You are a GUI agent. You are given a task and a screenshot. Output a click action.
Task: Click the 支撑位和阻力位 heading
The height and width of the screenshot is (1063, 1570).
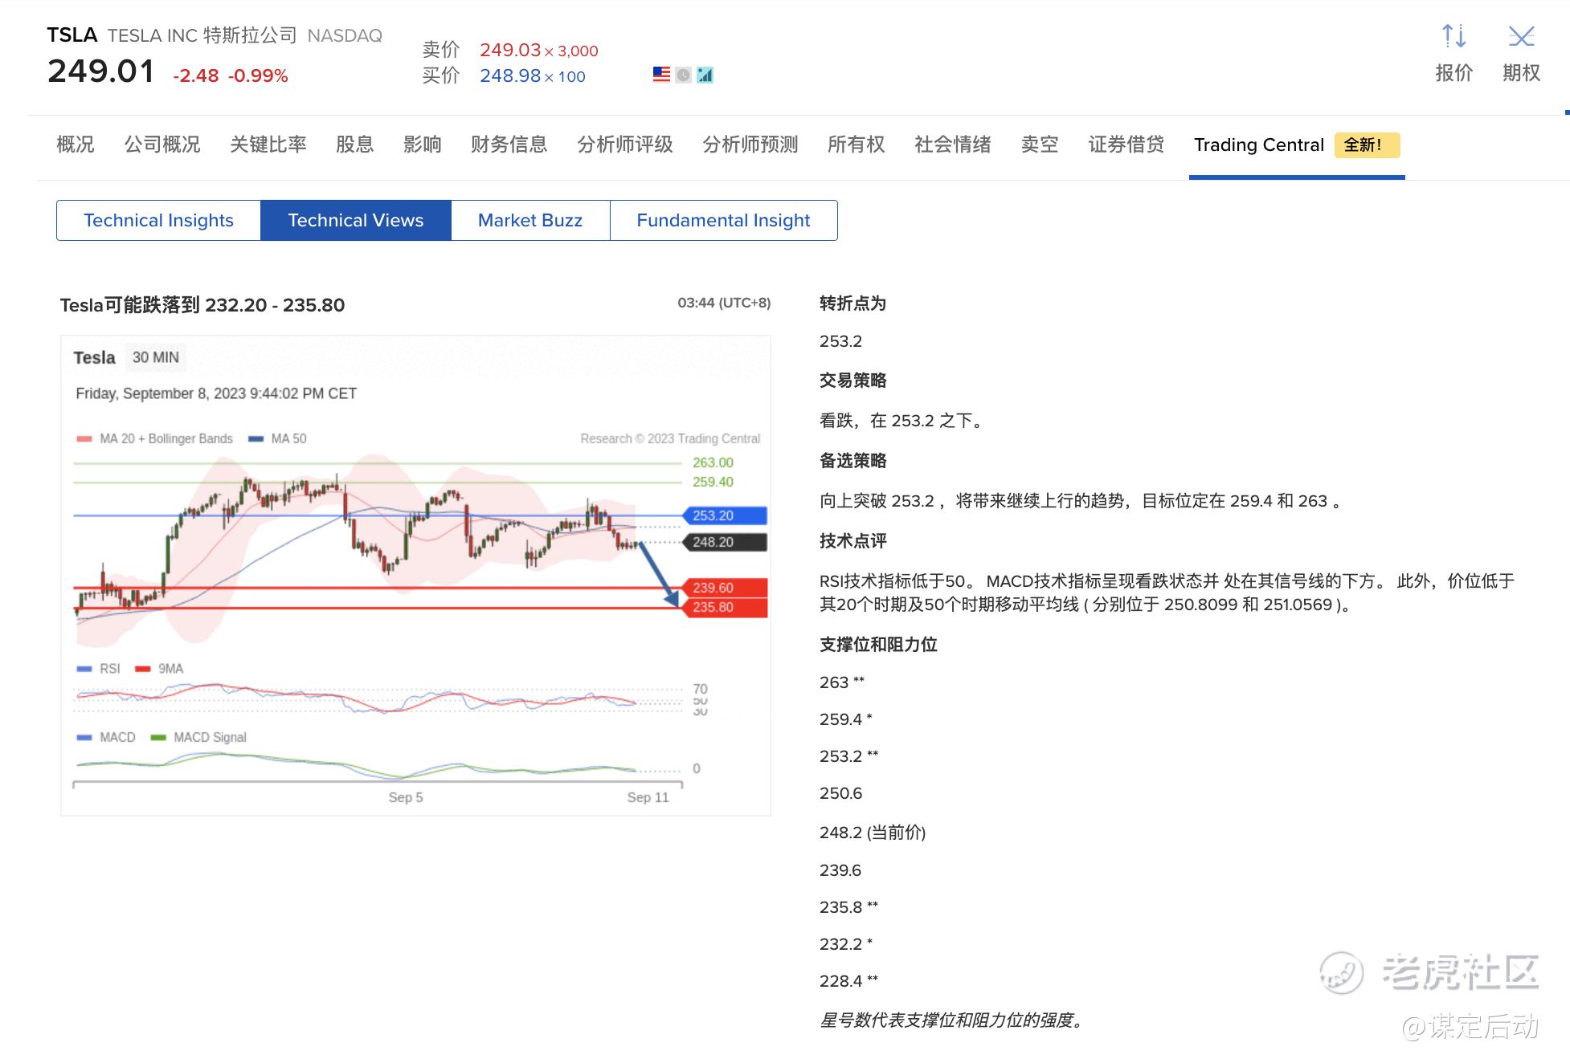tap(878, 645)
